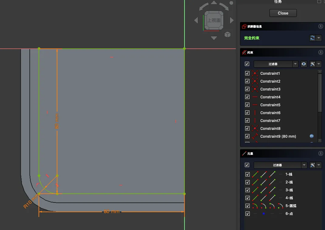This screenshot has height=230, width=325.
Task: Click the small cube view-mode icon
Action: pos(227,35)
